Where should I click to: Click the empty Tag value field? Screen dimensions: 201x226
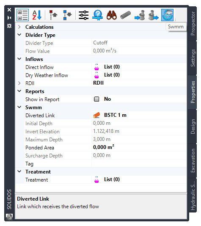(139, 164)
